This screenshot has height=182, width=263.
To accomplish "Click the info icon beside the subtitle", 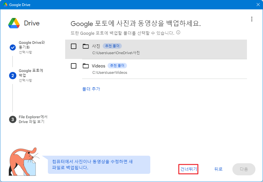I will tap(178, 33).
